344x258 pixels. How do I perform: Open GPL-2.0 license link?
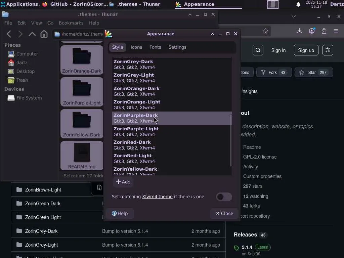click(260, 157)
